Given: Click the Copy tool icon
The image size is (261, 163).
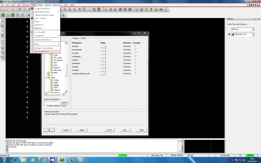Looking at the screenshot, I should [x=25, y=9].
